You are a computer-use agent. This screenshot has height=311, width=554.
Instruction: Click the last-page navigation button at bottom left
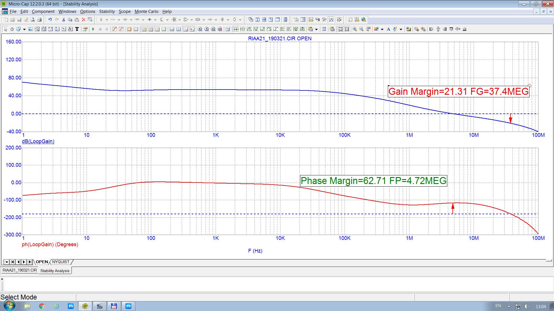[x=30, y=262]
